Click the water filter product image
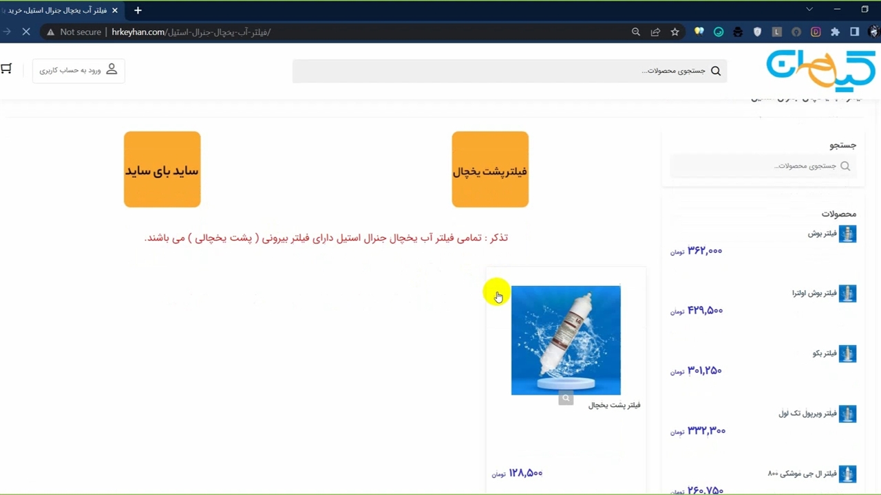This screenshot has width=881, height=495. pos(566,340)
